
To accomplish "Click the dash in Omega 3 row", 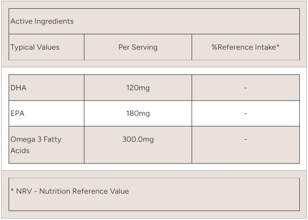I will tap(245, 140).
